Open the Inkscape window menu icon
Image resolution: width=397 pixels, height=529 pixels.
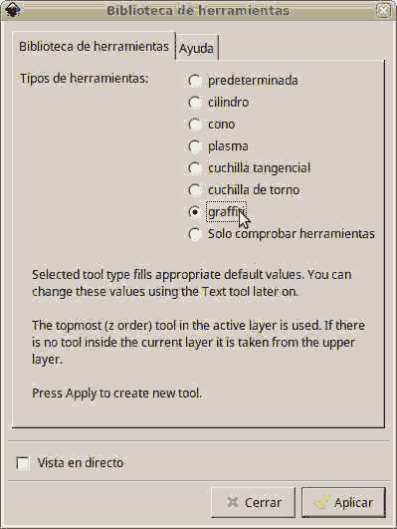click(12, 10)
